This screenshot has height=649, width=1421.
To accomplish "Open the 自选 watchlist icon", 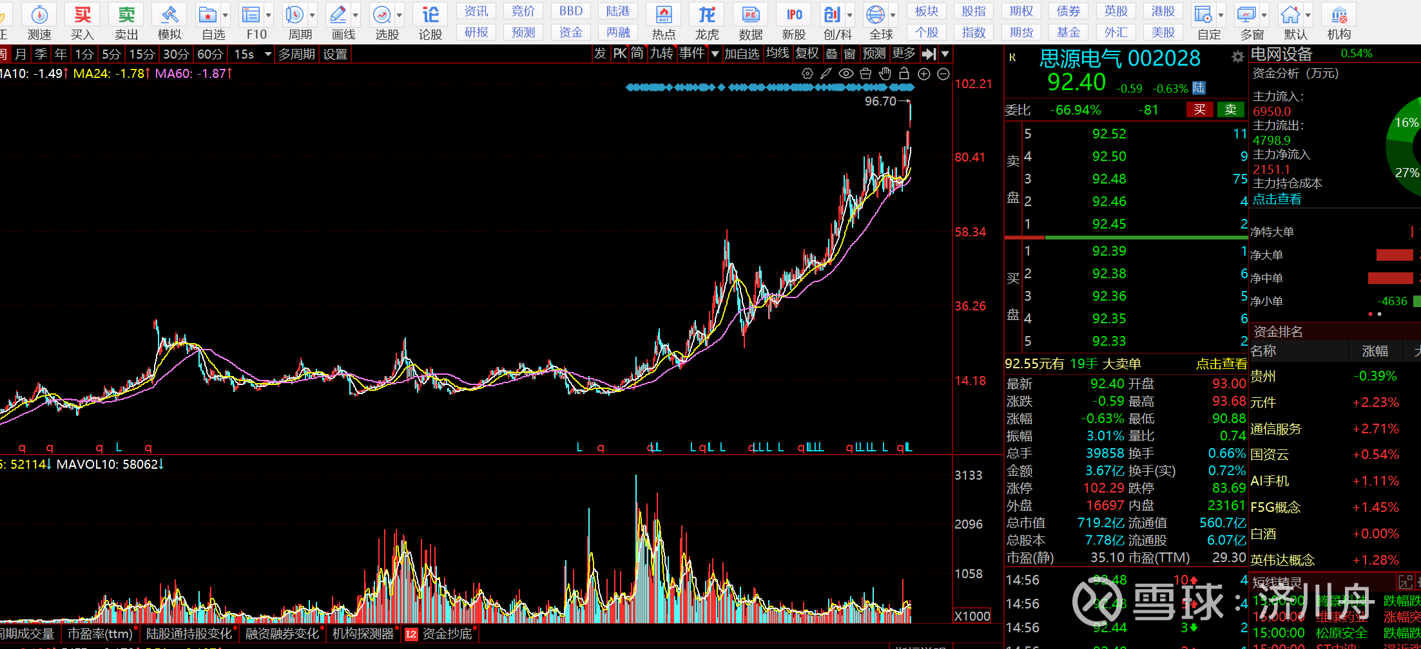I will click(x=208, y=15).
